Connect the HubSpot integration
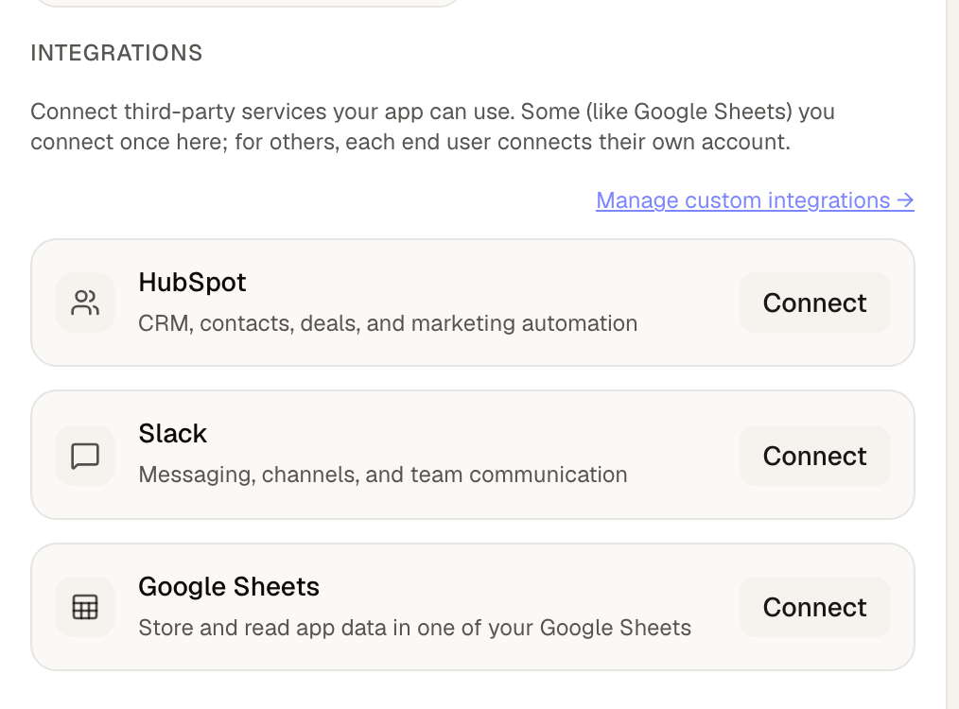 [x=814, y=303]
